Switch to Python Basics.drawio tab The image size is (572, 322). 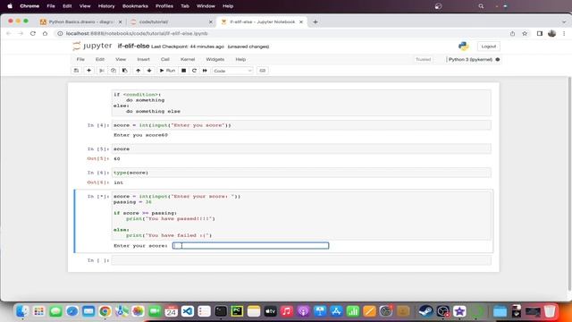tap(81, 21)
